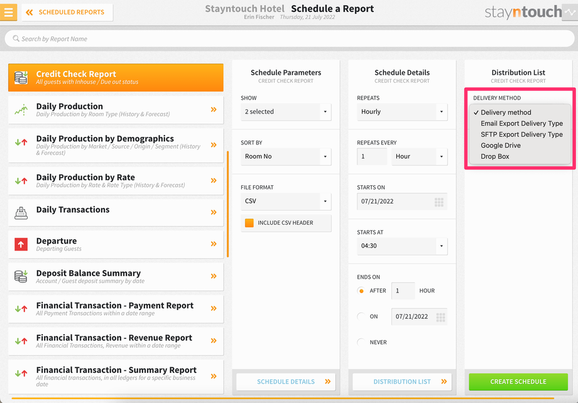The image size is (578, 403).
Task: Select the Never radio button
Action: click(x=361, y=342)
